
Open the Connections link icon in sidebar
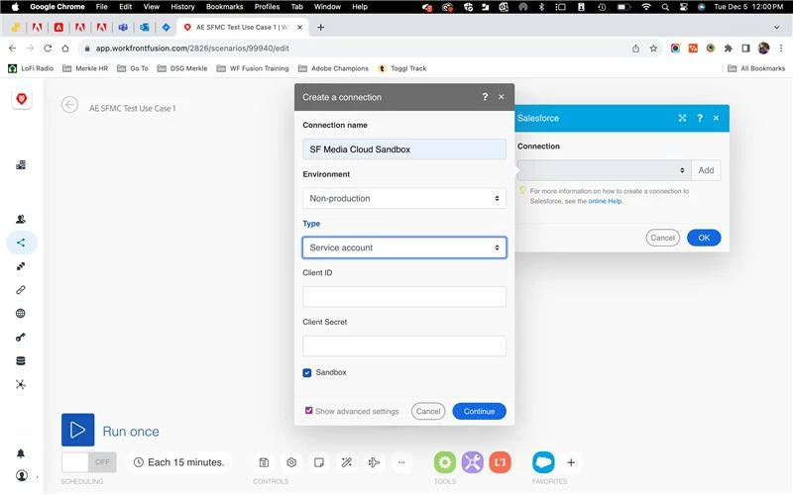(x=21, y=290)
